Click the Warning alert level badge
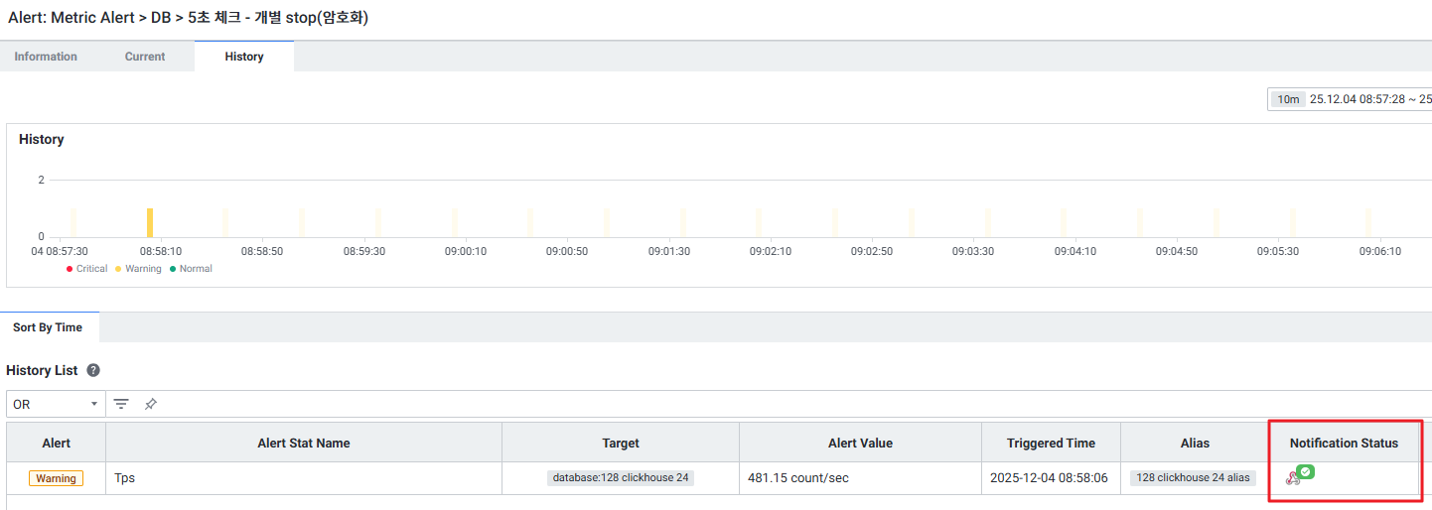 click(56, 478)
